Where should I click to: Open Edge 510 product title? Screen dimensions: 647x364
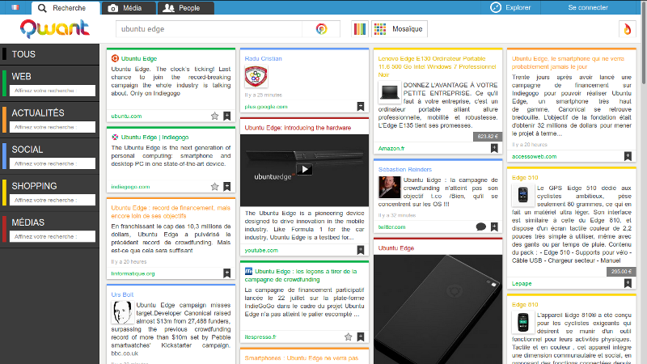point(525,177)
